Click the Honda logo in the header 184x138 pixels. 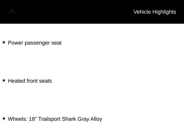pos(12,10)
